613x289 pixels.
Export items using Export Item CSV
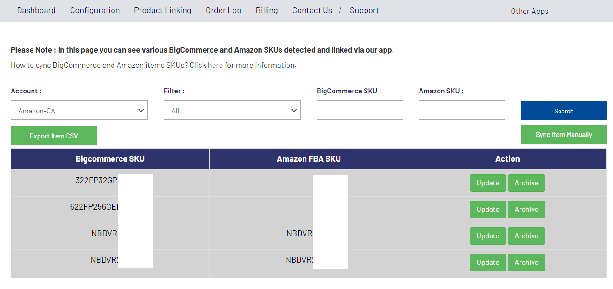click(53, 136)
